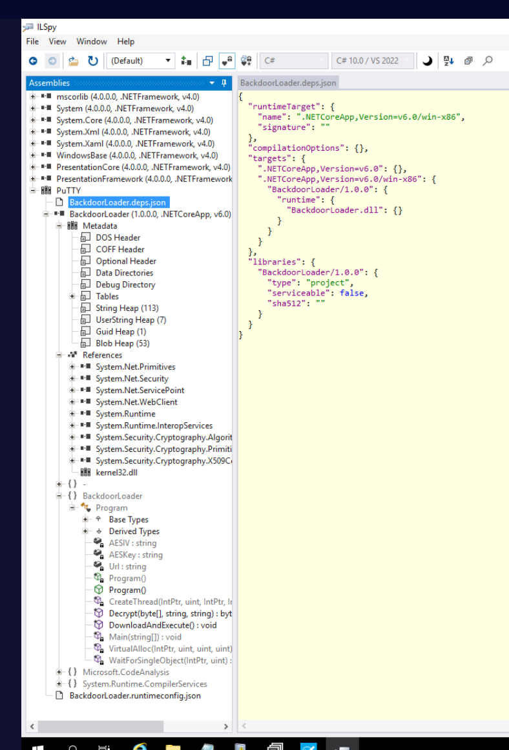
Task: Toggle show private and internal members
Action: tap(227, 61)
